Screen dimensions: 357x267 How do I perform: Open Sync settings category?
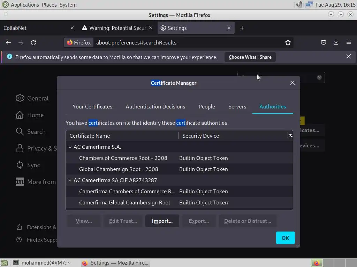pyautogui.click(x=28, y=165)
